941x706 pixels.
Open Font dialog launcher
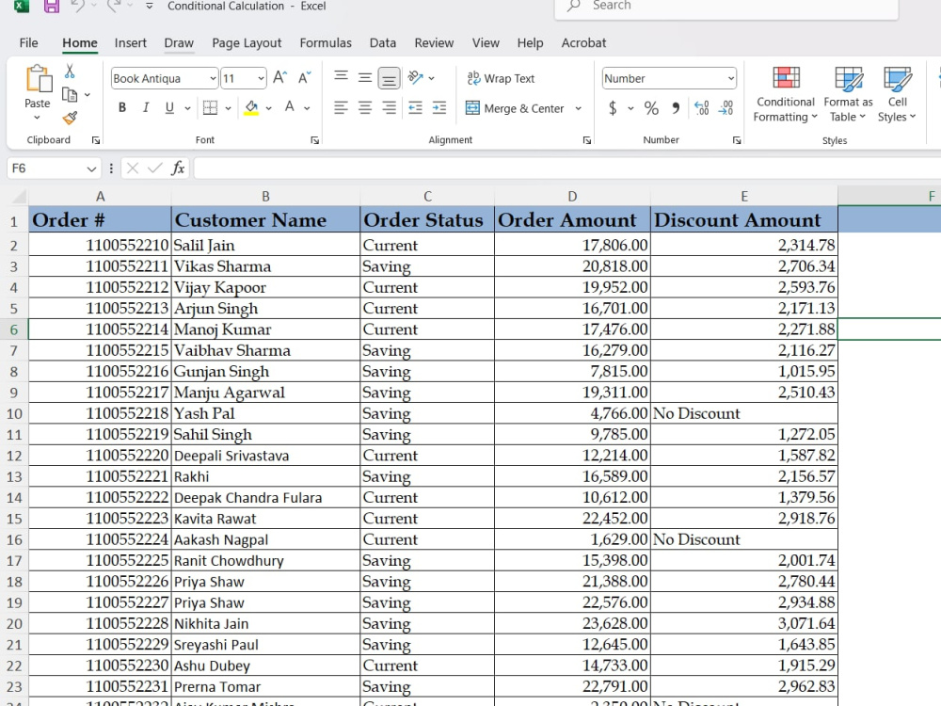tap(314, 140)
